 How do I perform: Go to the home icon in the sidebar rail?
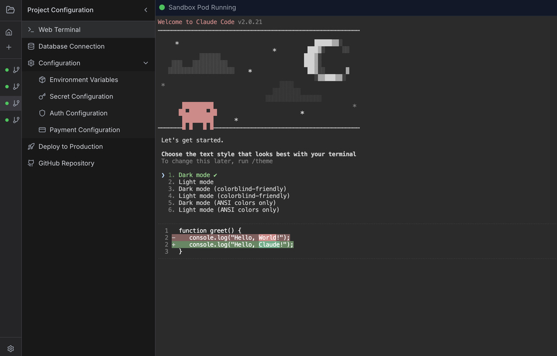[9, 32]
